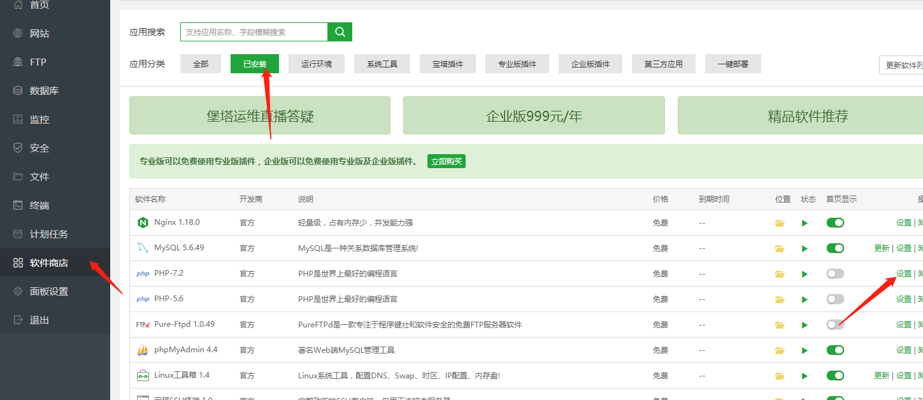This screenshot has height=400, width=923.
Task: Open 设置 for PHP-5.6
Action: [x=904, y=299]
